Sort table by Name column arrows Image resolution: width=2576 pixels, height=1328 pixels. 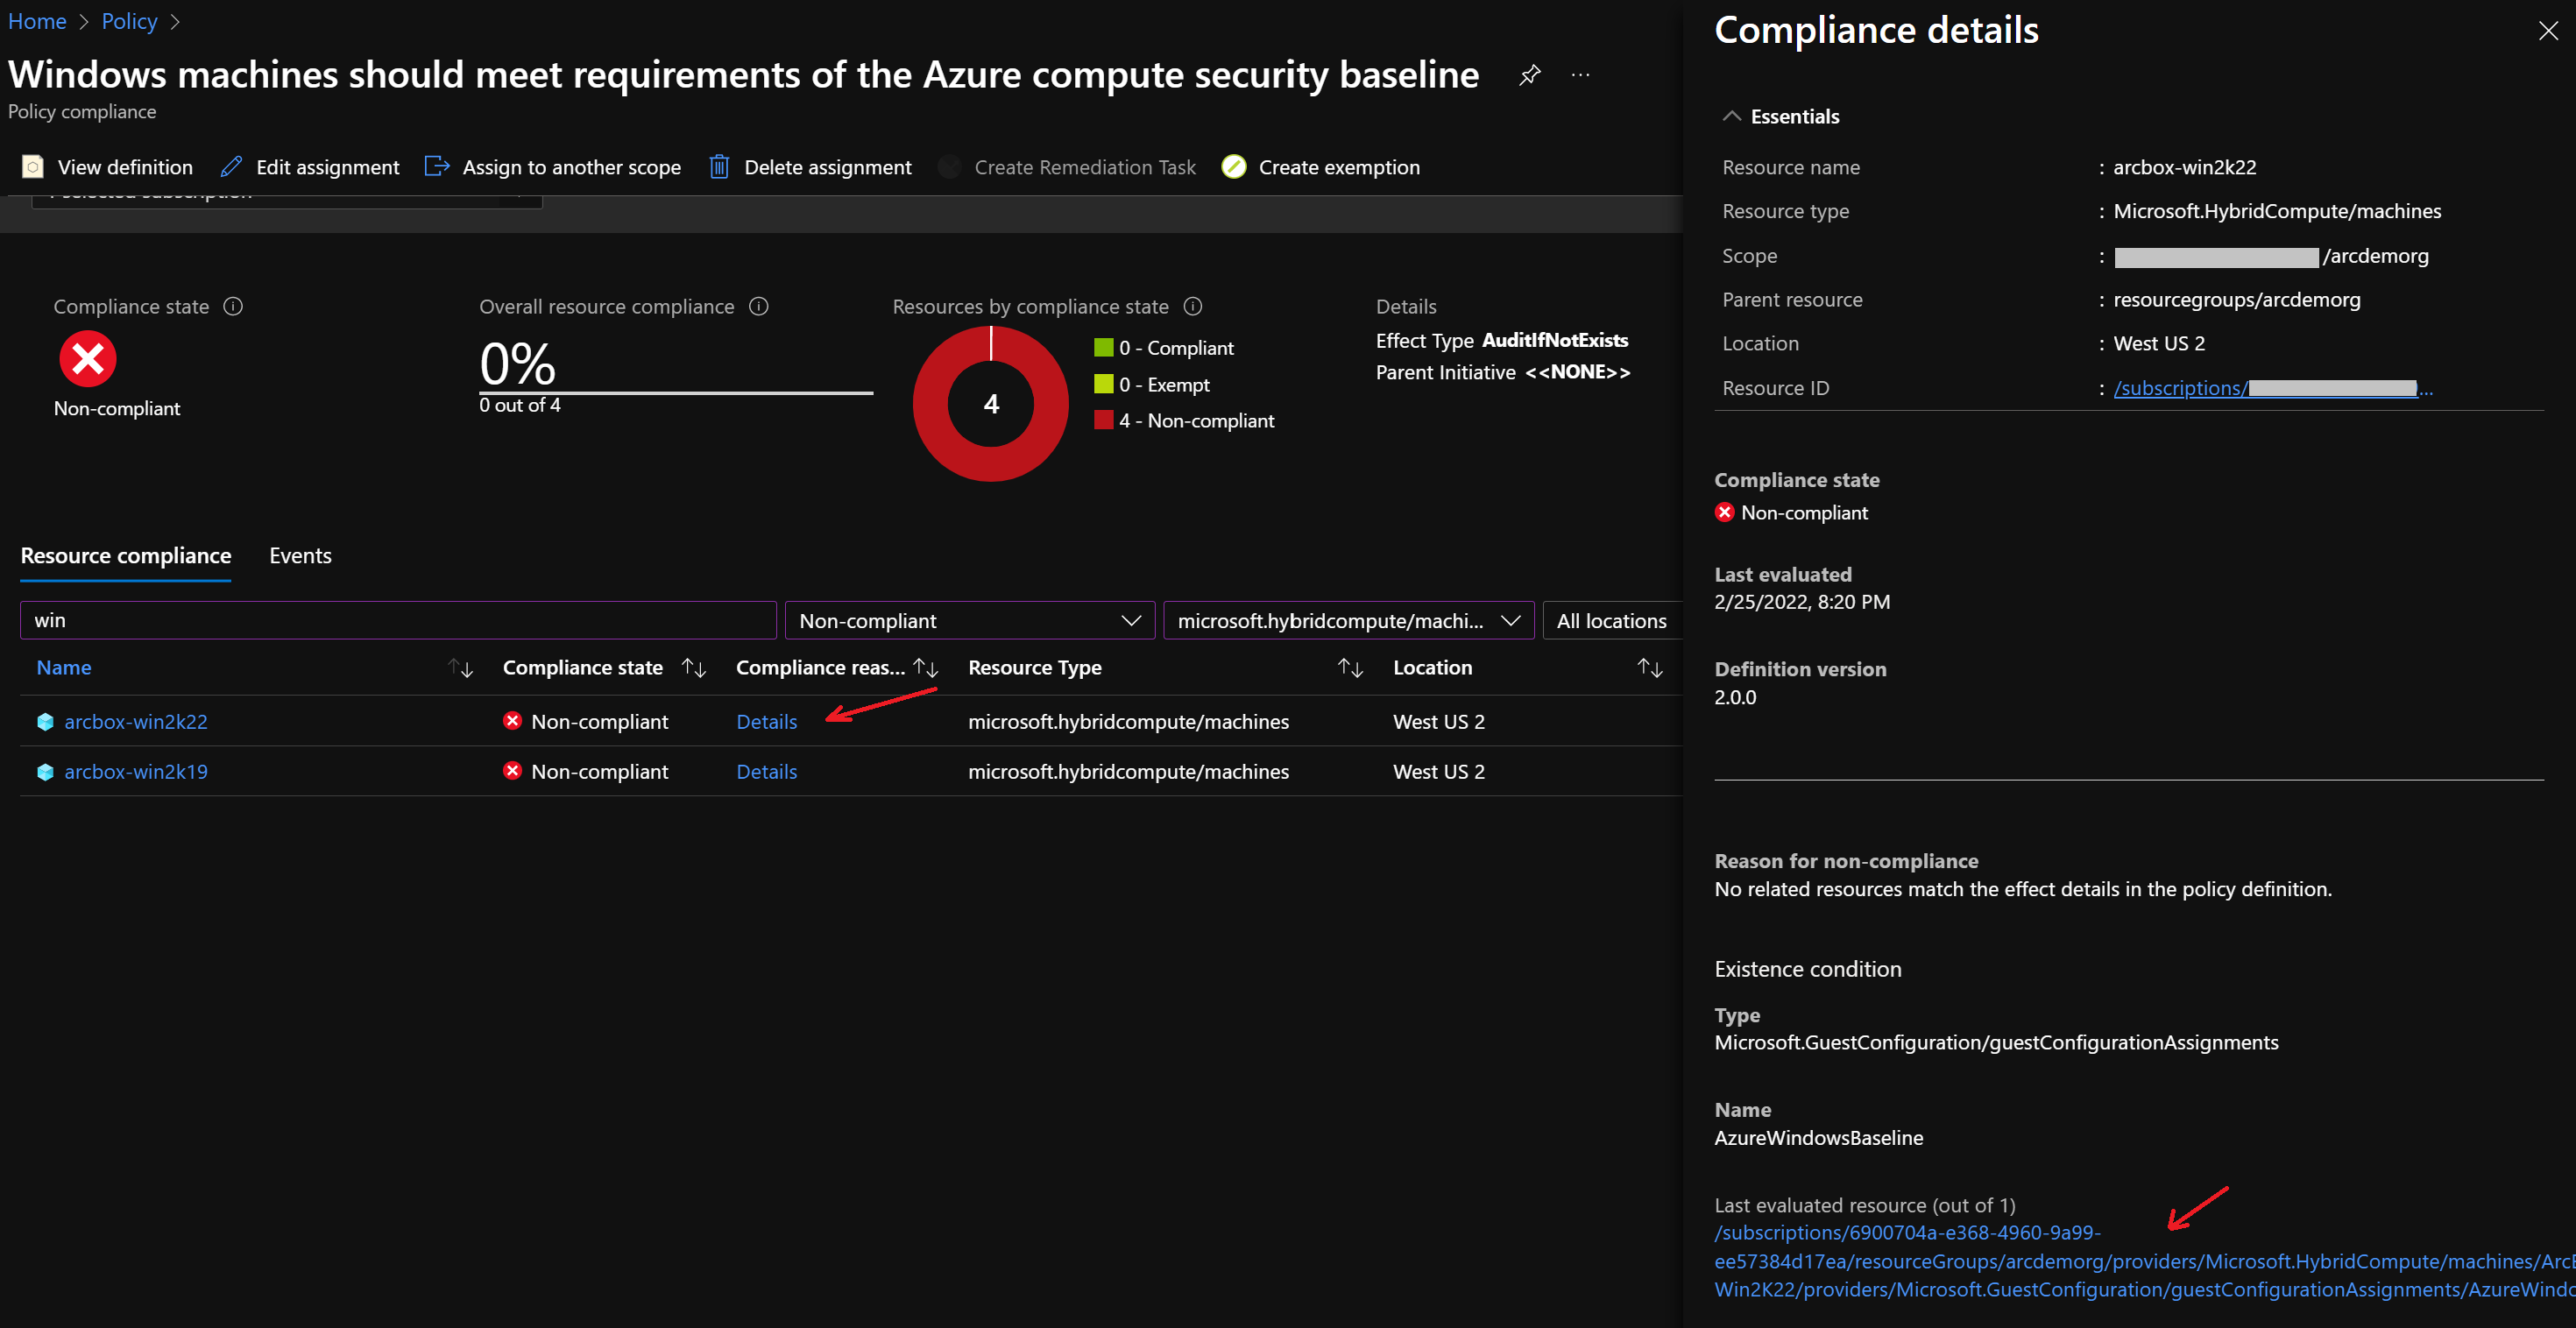(x=460, y=668)
